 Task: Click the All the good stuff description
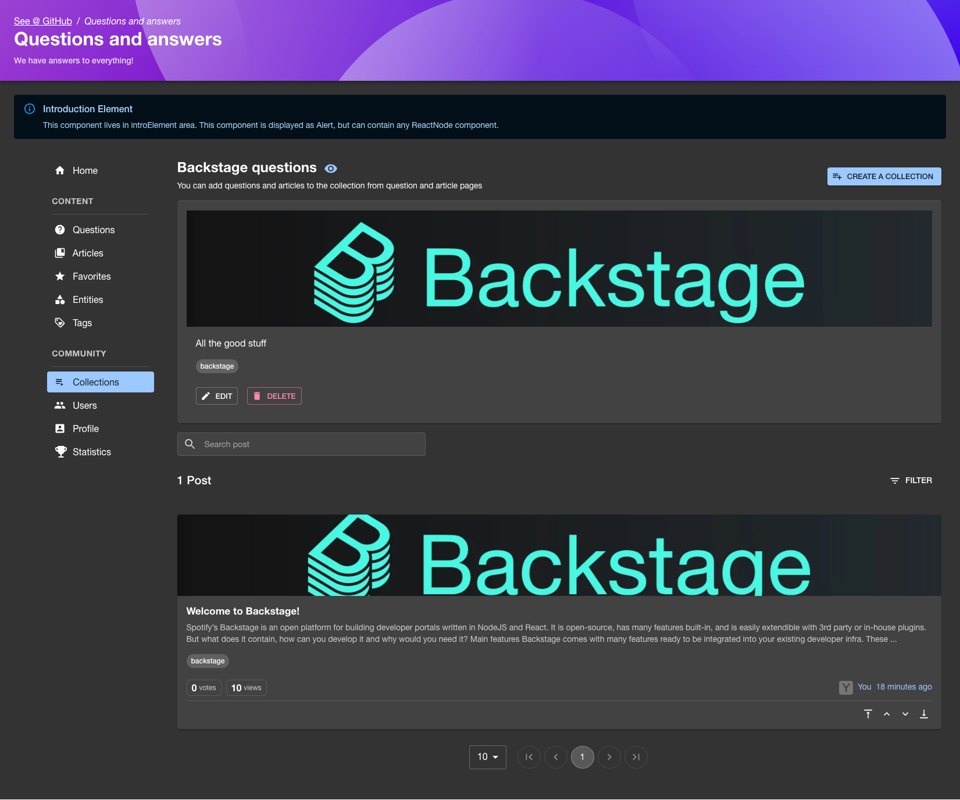231,343
